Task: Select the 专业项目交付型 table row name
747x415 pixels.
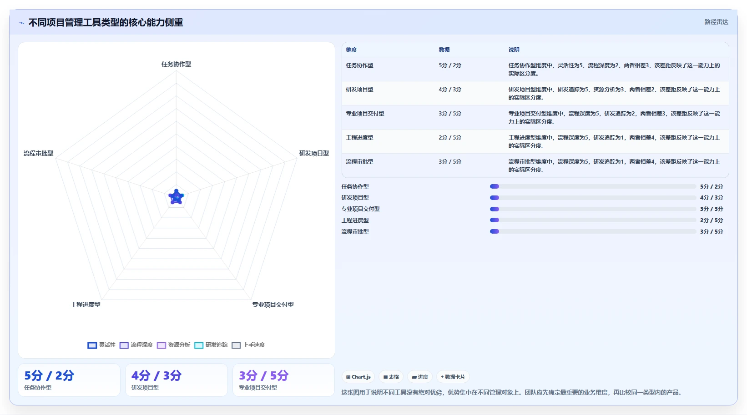Action: [x=365, y=114]
